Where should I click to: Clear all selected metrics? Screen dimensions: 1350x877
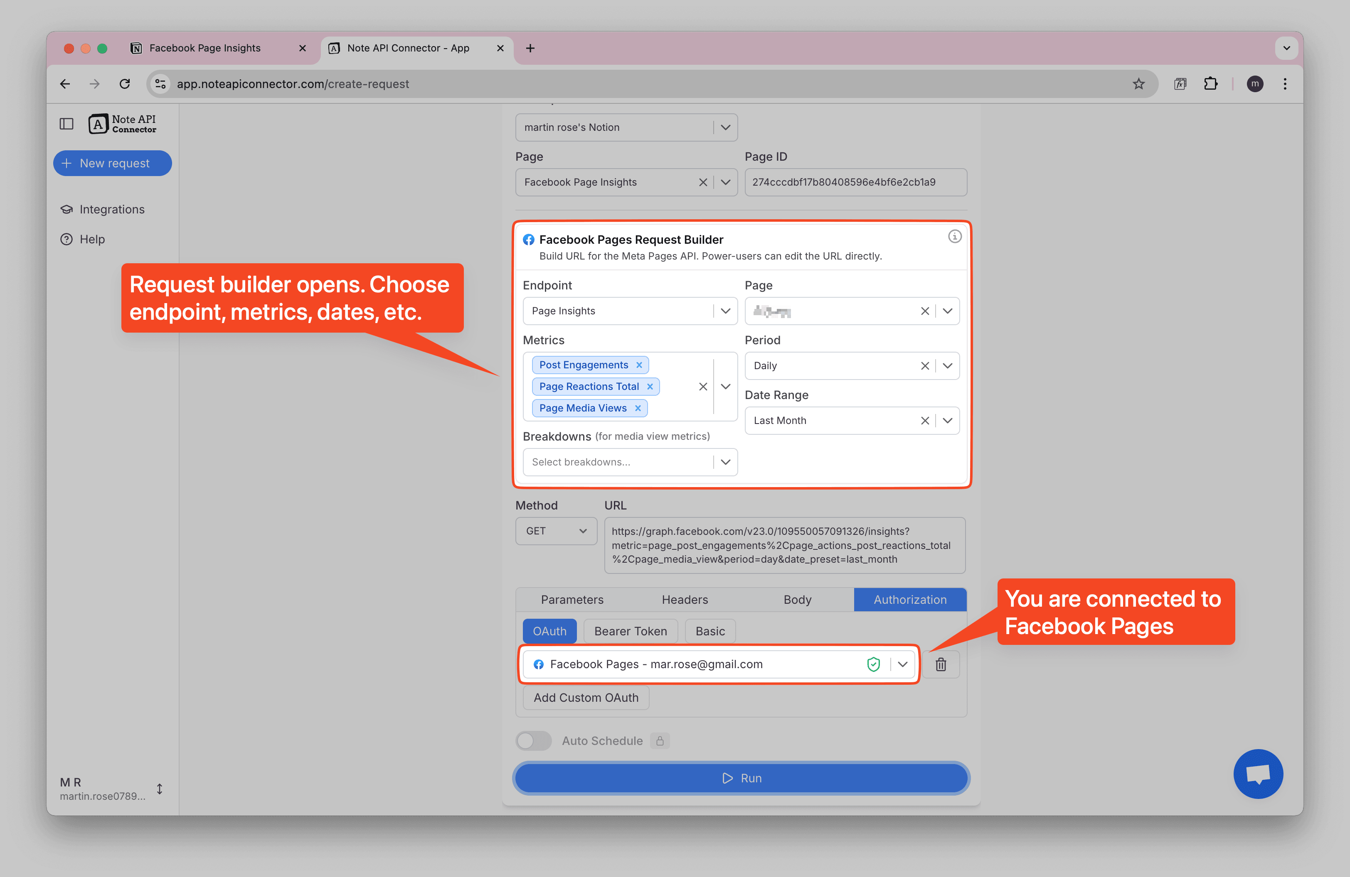click(703, 386)
